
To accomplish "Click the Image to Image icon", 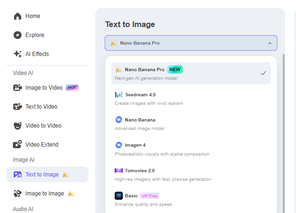I will click(x=18, y=194).
